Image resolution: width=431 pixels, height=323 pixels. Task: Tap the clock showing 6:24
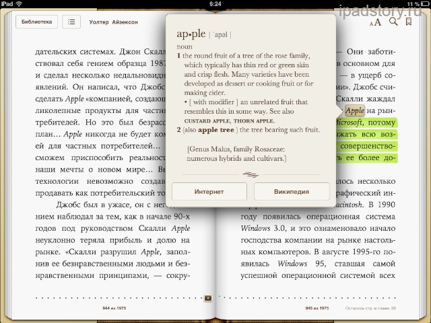coord(215,4)
